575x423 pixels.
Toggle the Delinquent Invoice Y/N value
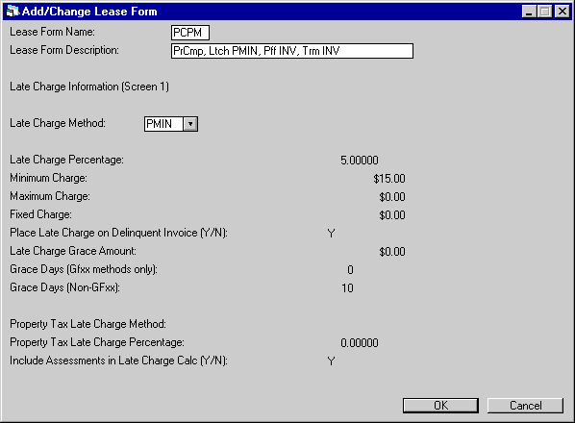pos(331,233)
